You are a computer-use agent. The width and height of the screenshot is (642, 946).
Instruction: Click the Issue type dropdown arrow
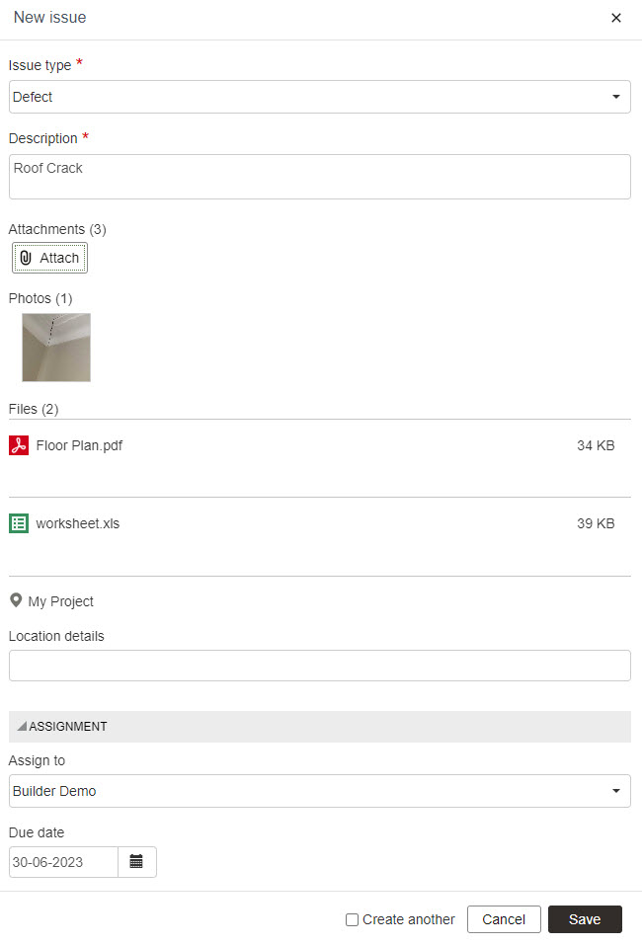click(616, 97)
